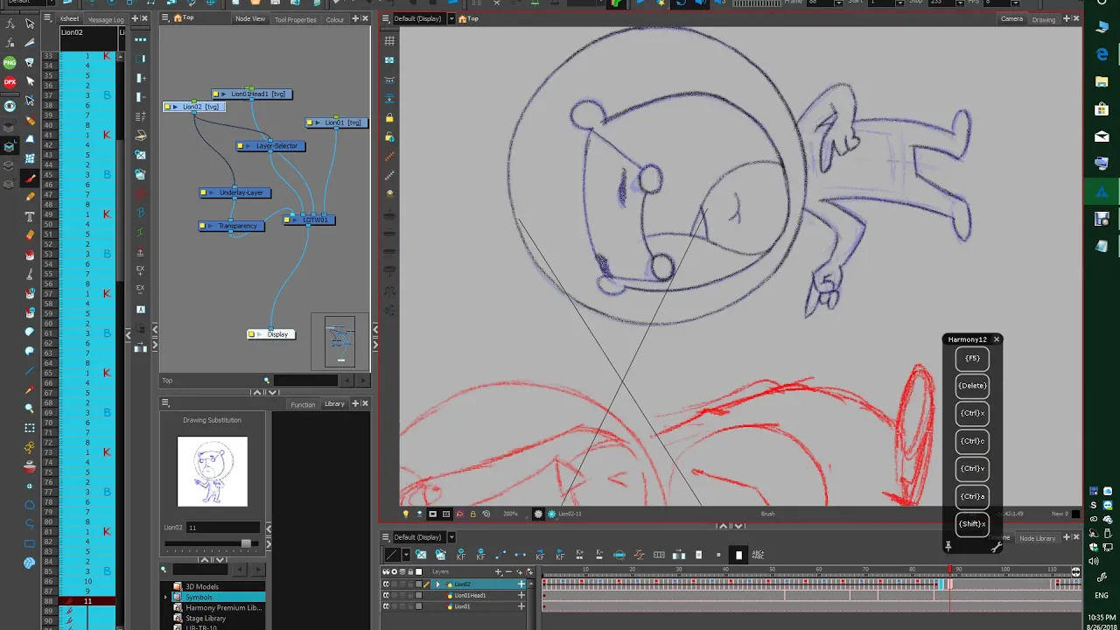Click the add view plus icon in the Node View
Image resolution: width=1120 pixels, height=630 pixels.
point(354,18)
